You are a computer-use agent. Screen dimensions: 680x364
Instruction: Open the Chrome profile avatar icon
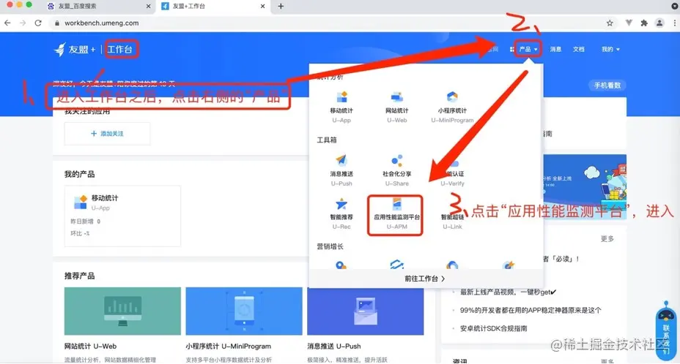(x=659, y=23)
